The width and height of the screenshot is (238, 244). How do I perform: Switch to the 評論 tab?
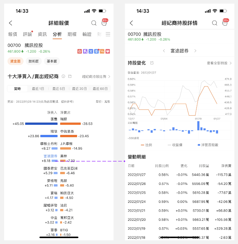click(x=27, y=34)
